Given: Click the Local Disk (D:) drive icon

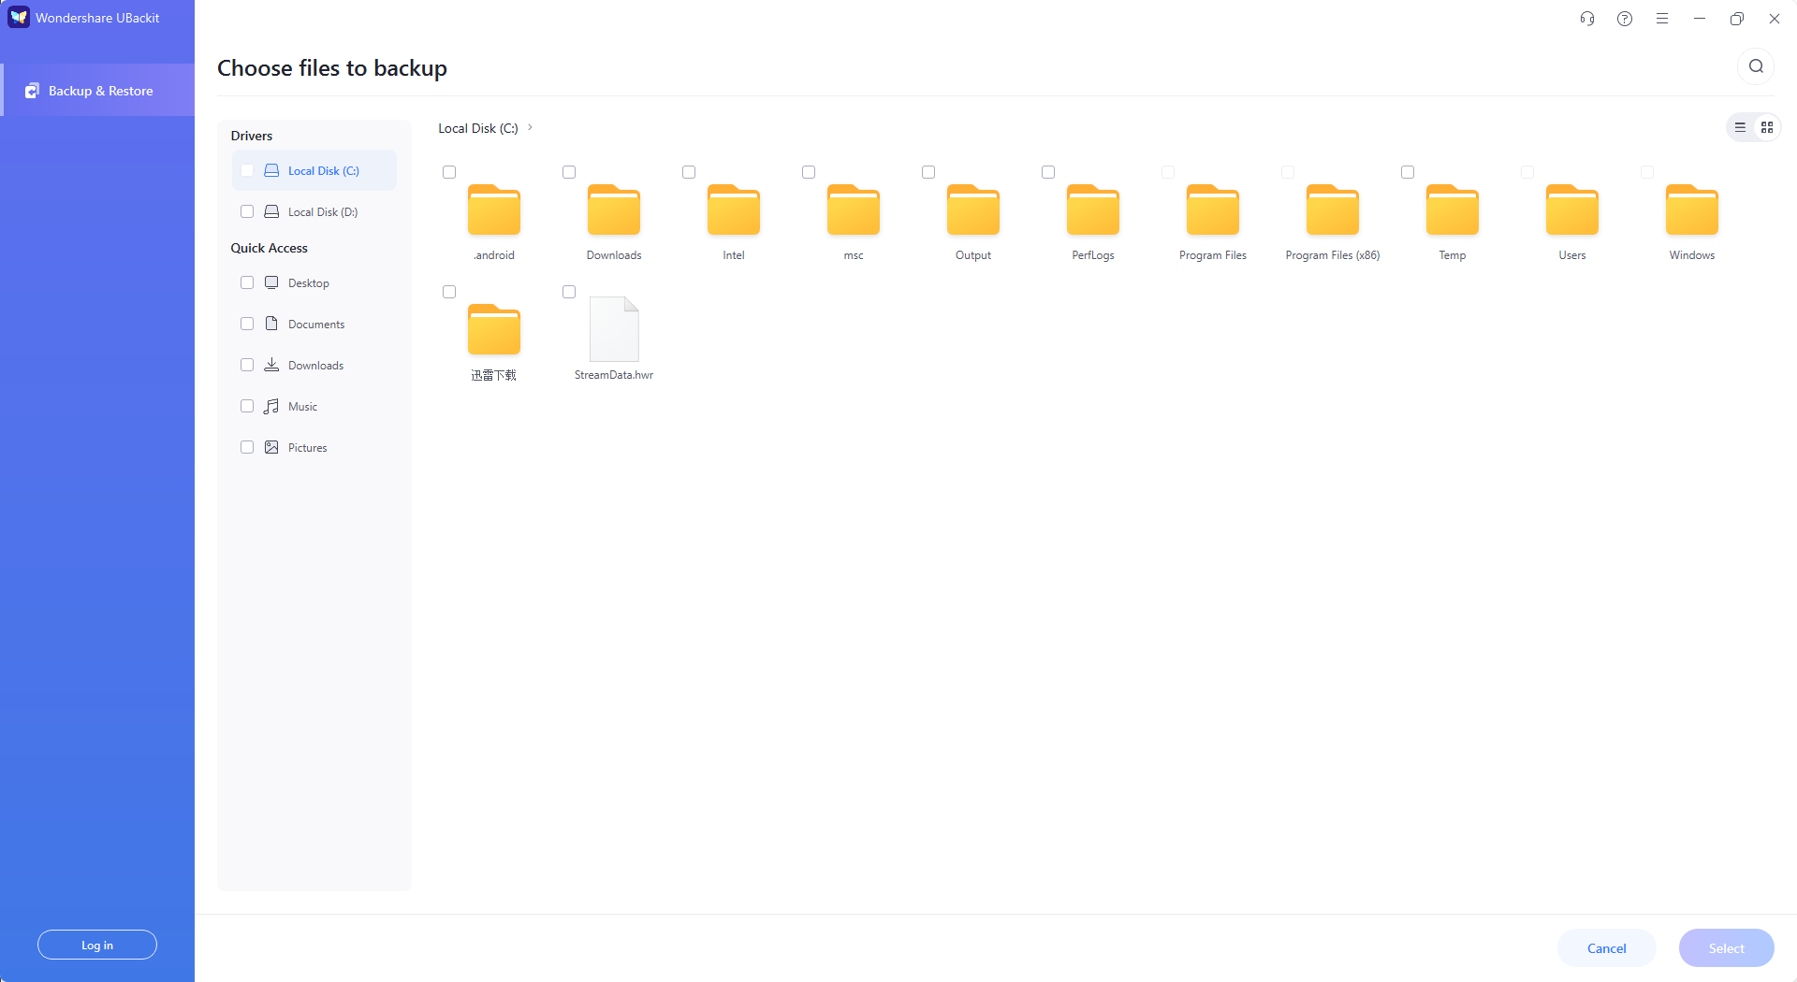Looking at the screenshot, I should pos(271,211).
